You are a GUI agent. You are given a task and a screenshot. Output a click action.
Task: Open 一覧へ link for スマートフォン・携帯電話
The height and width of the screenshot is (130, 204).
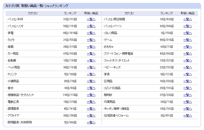tap(188, 54)
